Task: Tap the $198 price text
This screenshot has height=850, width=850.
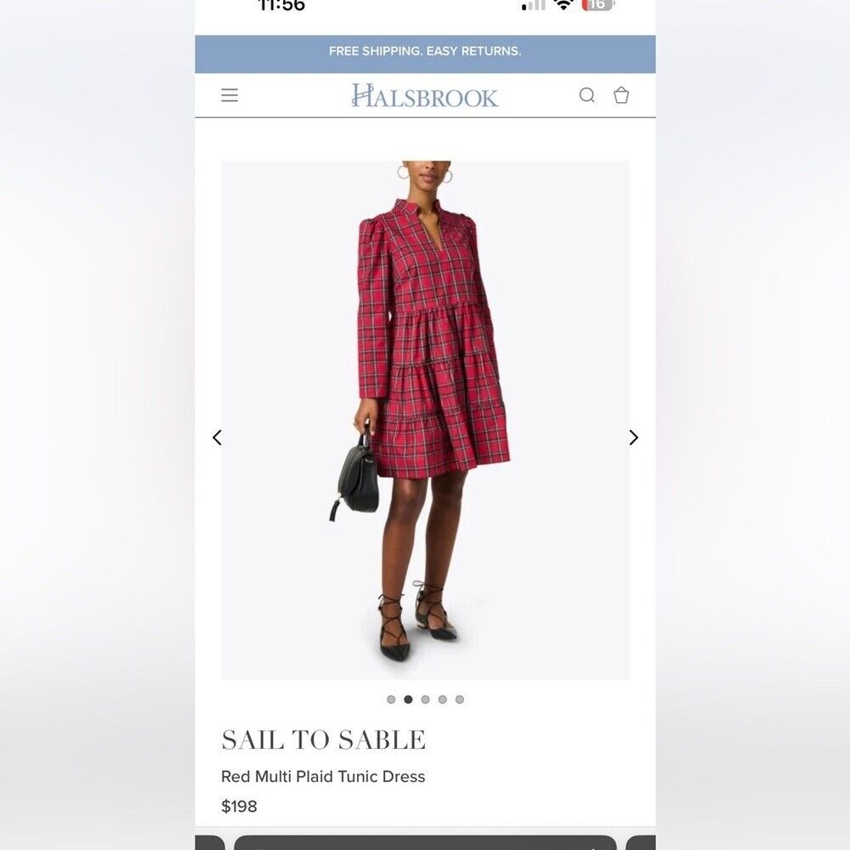Action: [239, 806]
